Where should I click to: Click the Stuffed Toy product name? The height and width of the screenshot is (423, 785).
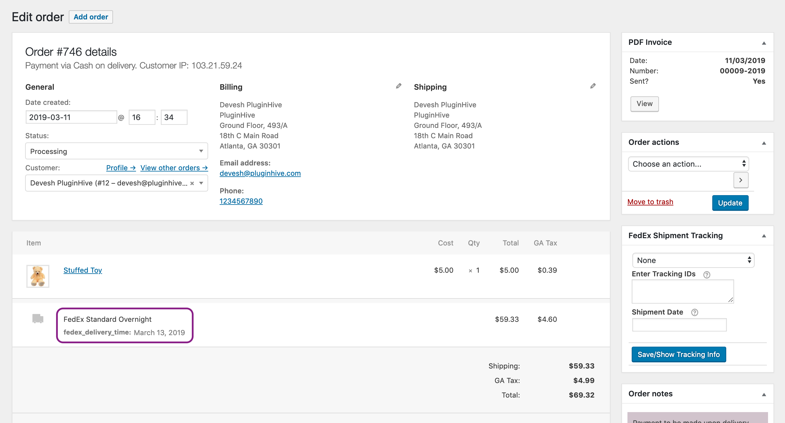82,270
